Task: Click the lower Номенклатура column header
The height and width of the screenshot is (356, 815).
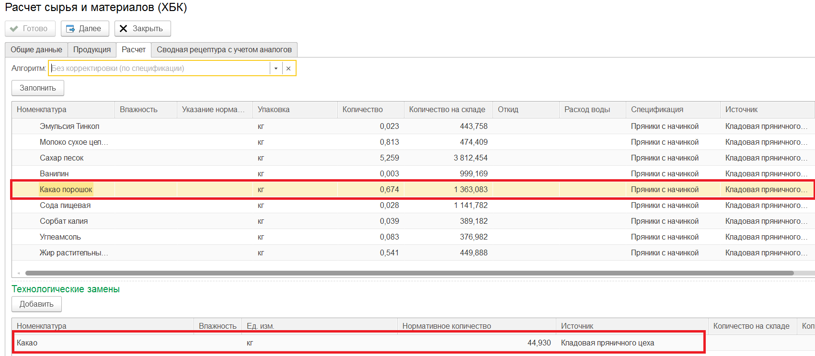Action: coord(103,326)
